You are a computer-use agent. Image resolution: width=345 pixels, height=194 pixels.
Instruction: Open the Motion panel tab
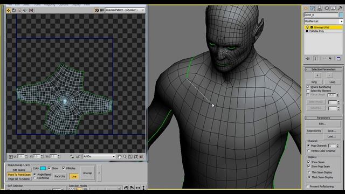pyautogui.click(x=327, y=8)
